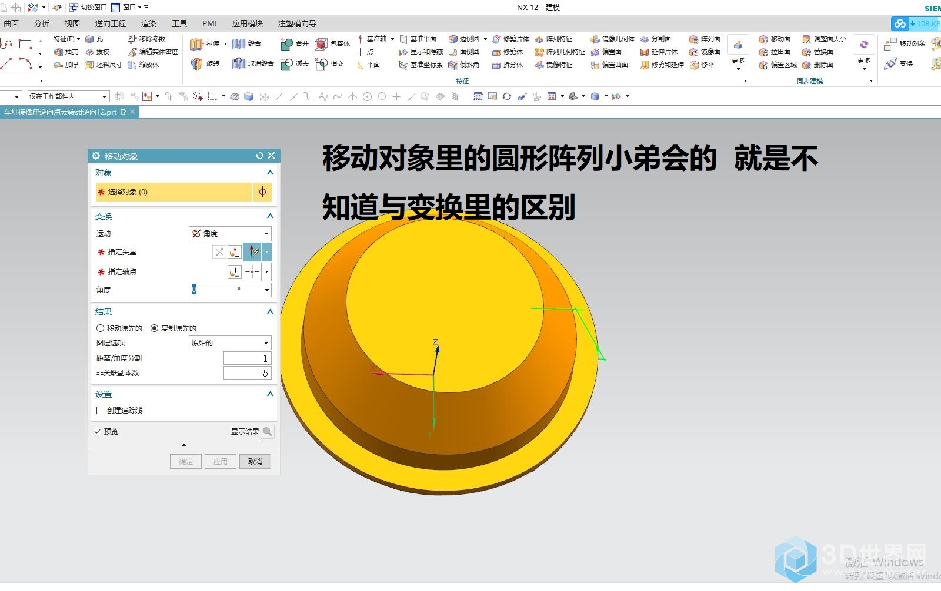This screenshot has height=591, width=941.
Task: Click the 偏置曲面 (Offset Surface) tool
Action: click(610, 65)
